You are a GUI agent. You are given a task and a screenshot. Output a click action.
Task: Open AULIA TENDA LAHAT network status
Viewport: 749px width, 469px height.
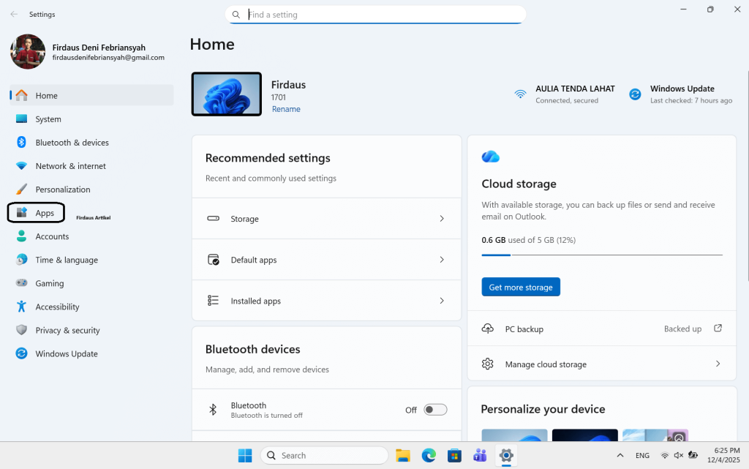[564, 94]
